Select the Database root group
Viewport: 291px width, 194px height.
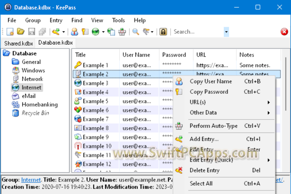click(25, 53)
